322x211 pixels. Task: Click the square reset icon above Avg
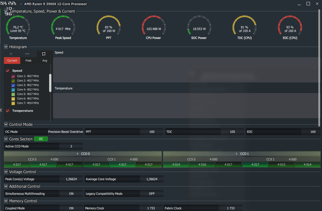[x=44, y=54]
